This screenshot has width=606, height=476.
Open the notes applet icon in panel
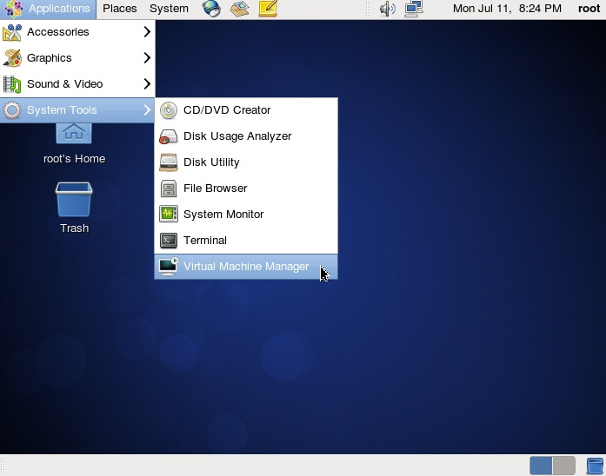click(268, 9)
